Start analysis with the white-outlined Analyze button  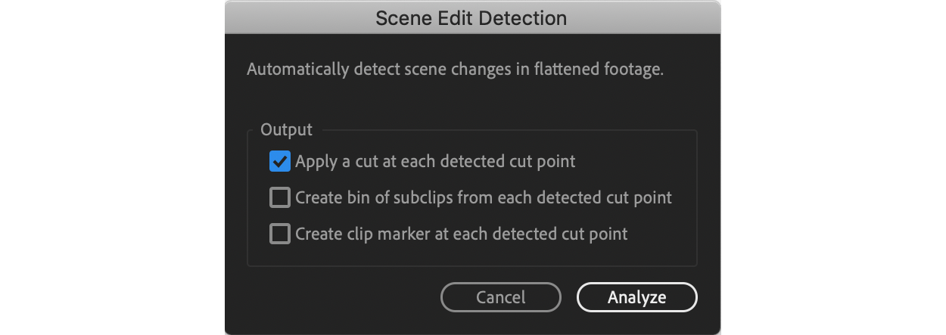coord(636,297)
